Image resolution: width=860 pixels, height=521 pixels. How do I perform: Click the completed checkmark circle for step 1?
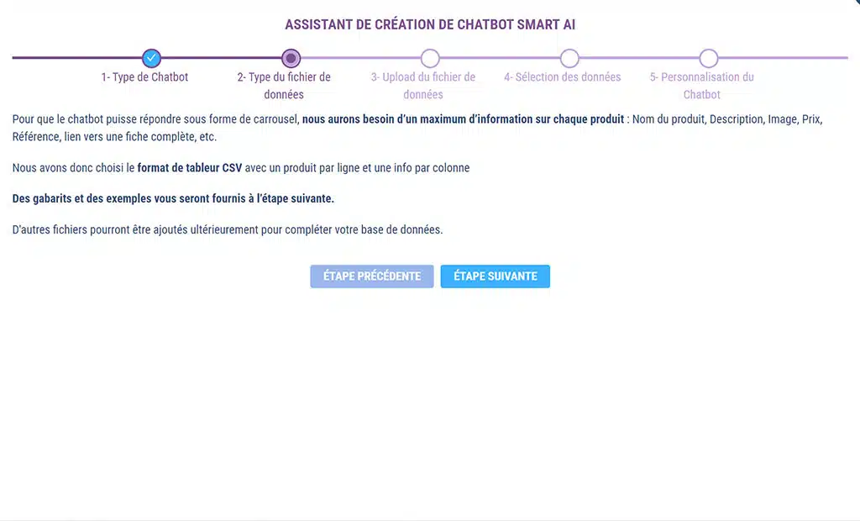coord(151,58)
